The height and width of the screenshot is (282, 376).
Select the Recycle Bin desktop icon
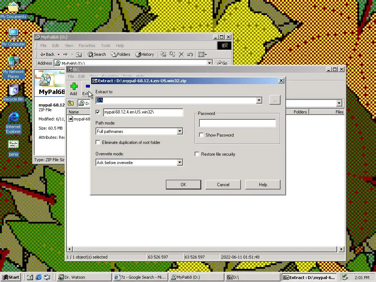13,93
